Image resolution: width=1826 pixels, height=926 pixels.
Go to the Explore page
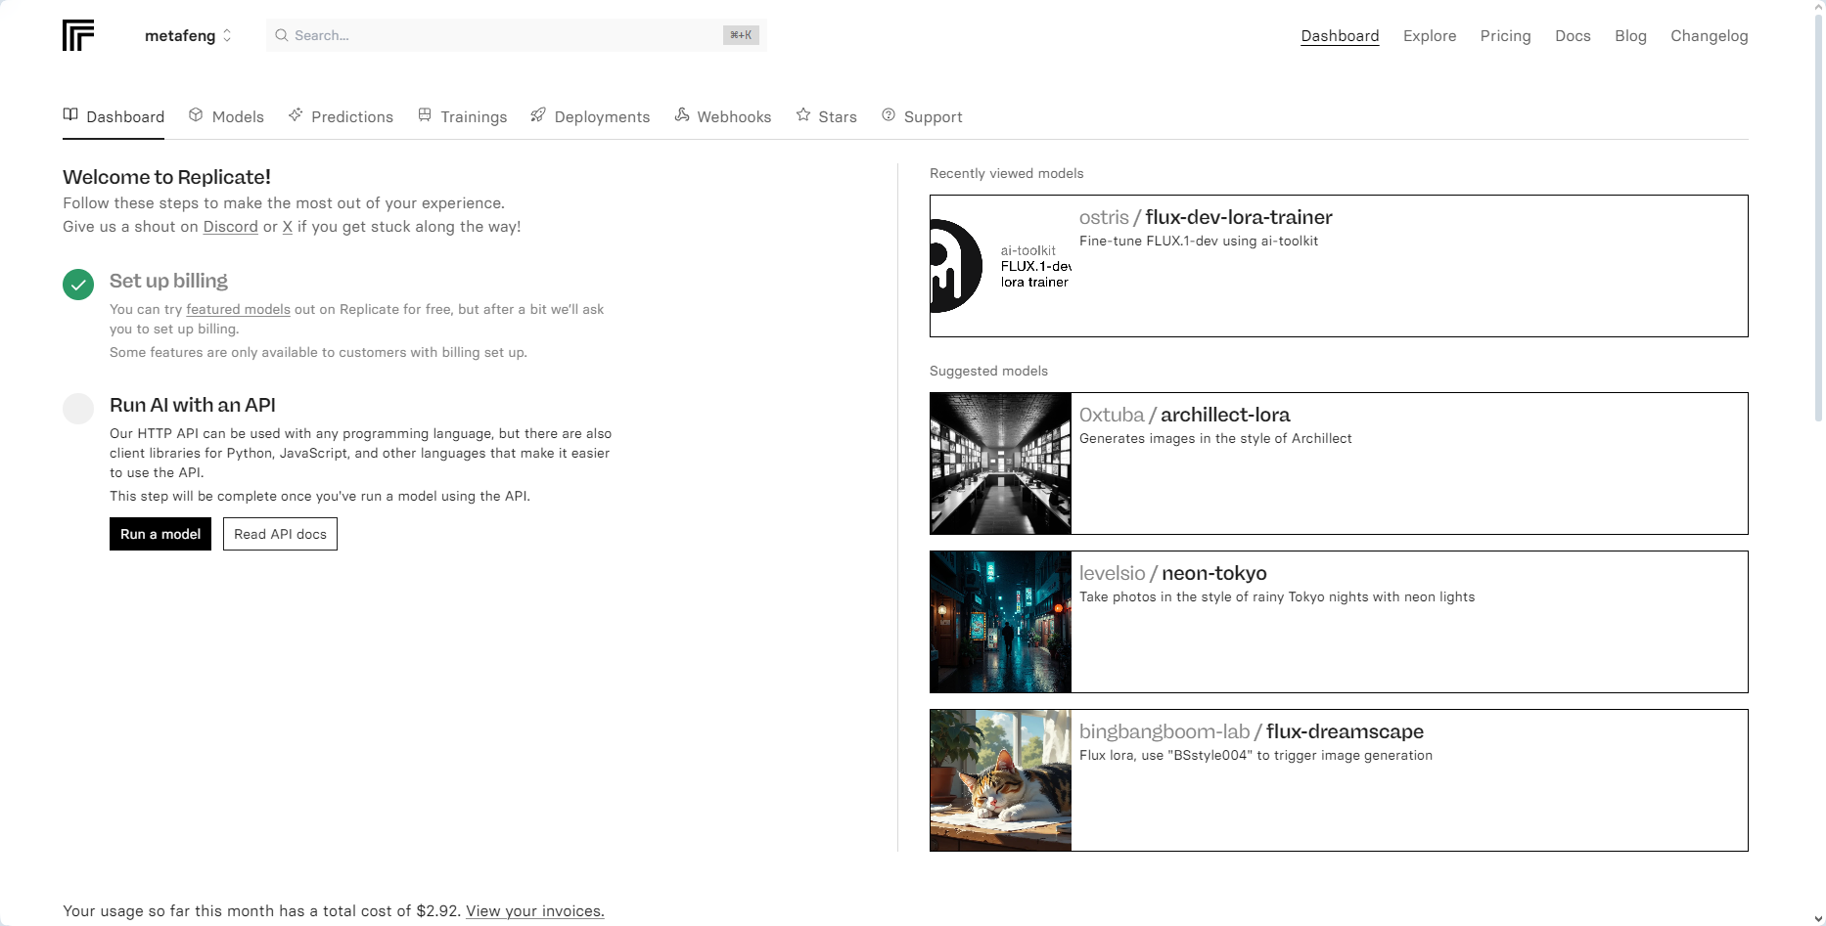tap(1430, 36)
